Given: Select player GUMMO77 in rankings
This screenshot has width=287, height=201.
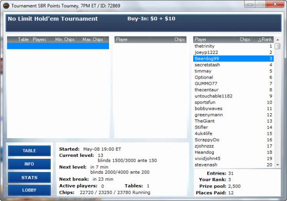Looking at the screenshot, I should (206, 83).
